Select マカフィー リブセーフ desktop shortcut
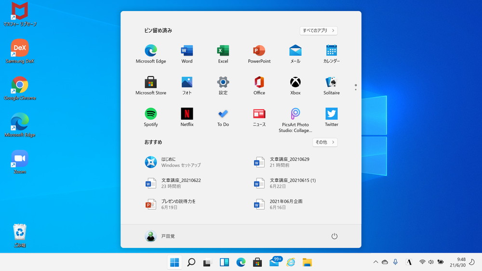This screenshot has height=271, width=482. [20, 14]
